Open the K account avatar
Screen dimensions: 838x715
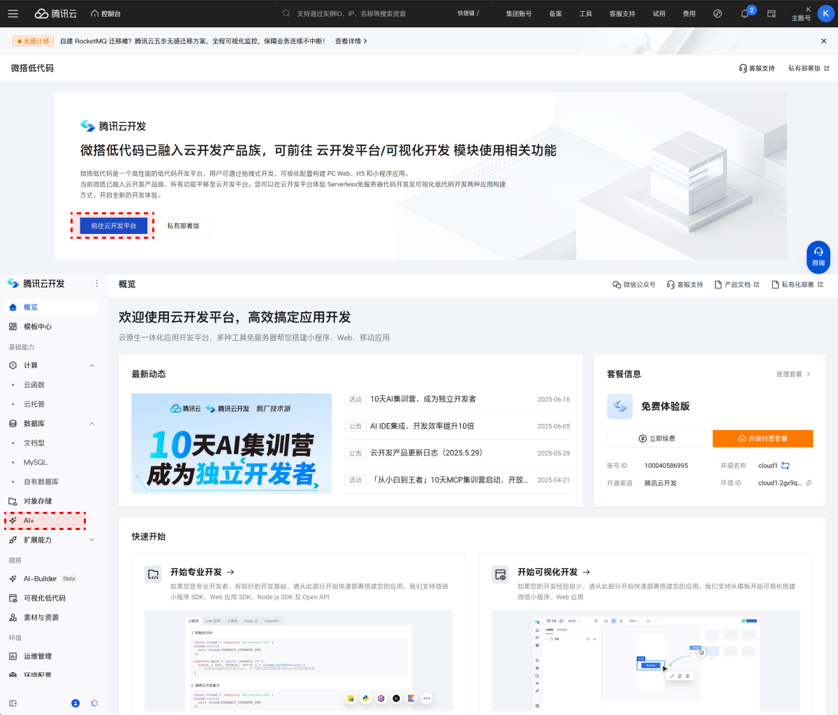(x=826, y=13)
